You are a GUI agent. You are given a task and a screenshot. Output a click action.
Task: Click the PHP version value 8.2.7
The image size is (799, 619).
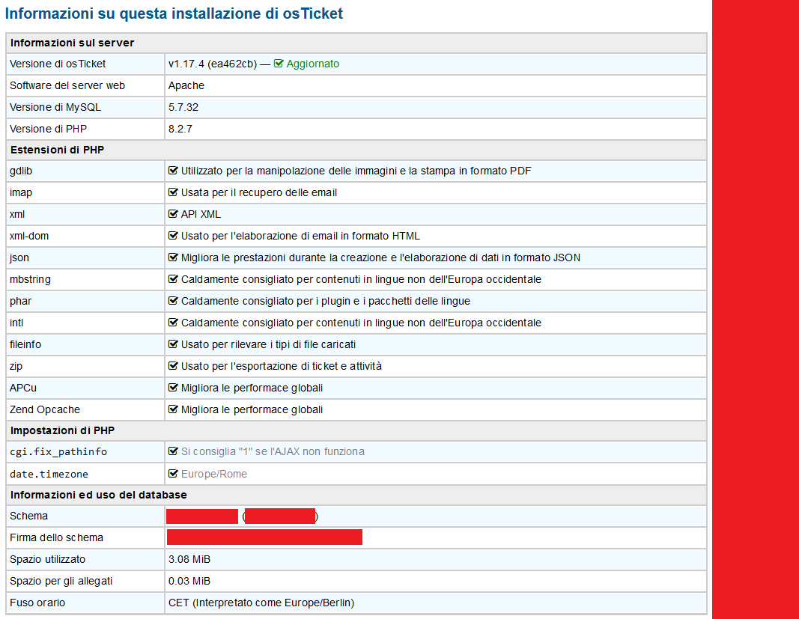point(180,129)
